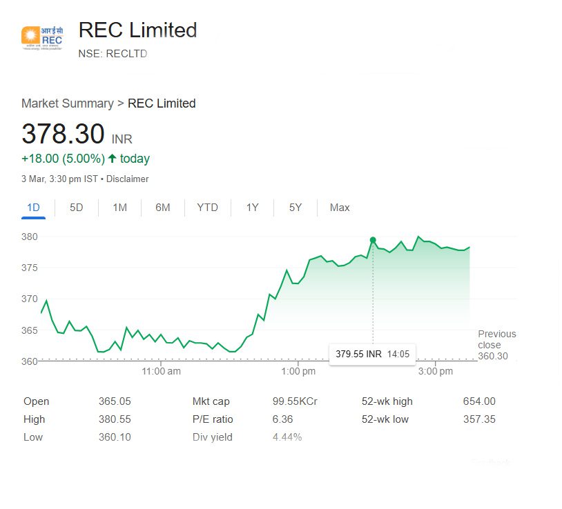Click the High value 380.55
Viewport: 562px width, 509px height.
(115, 419)
